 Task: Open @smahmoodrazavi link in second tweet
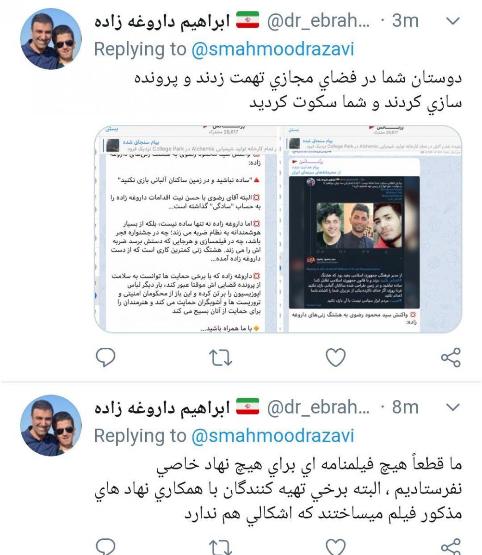tap(272, 436)
